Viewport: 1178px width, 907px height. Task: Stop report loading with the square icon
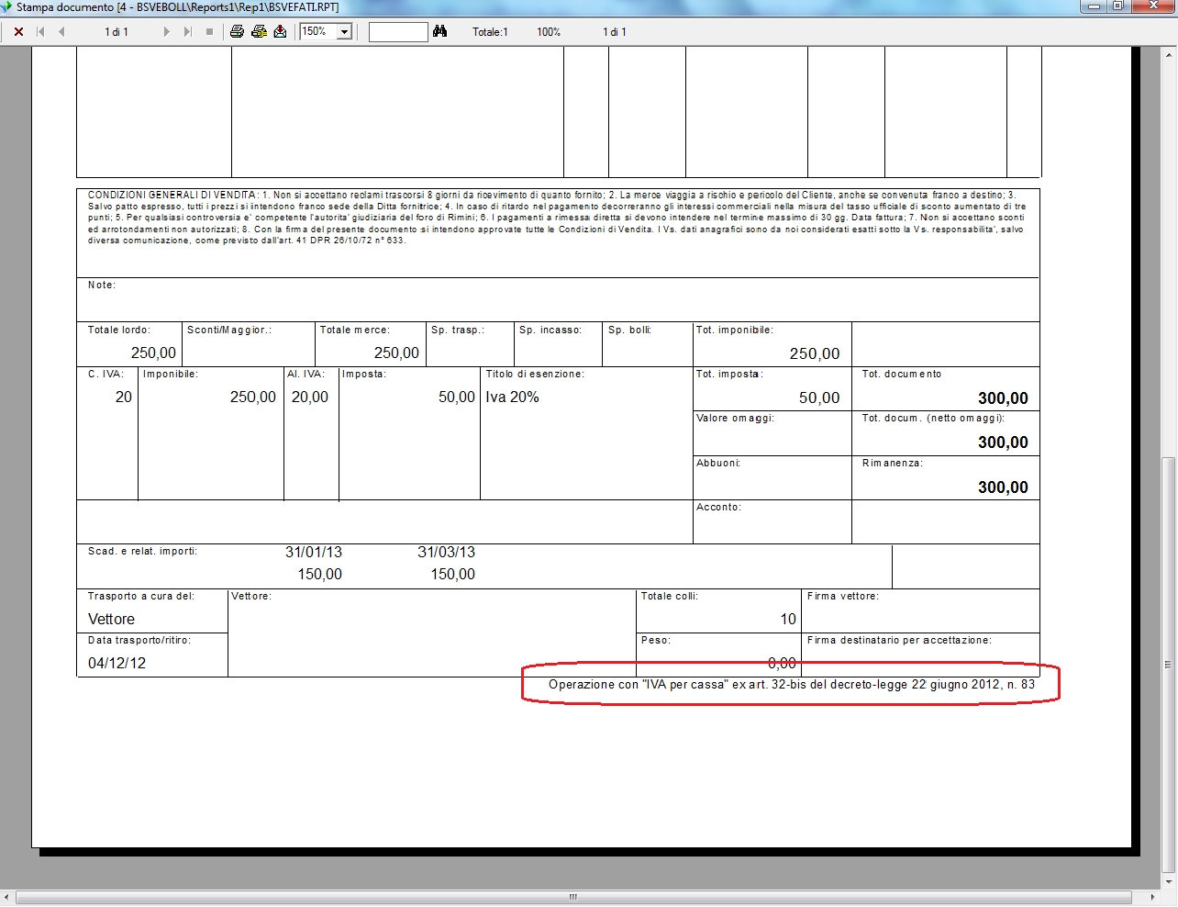[x=209, y=31]
